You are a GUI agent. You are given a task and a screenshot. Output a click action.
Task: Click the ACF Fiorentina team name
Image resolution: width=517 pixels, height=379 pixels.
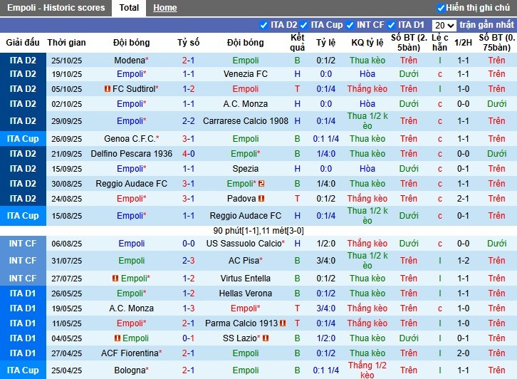pos(130,353)
